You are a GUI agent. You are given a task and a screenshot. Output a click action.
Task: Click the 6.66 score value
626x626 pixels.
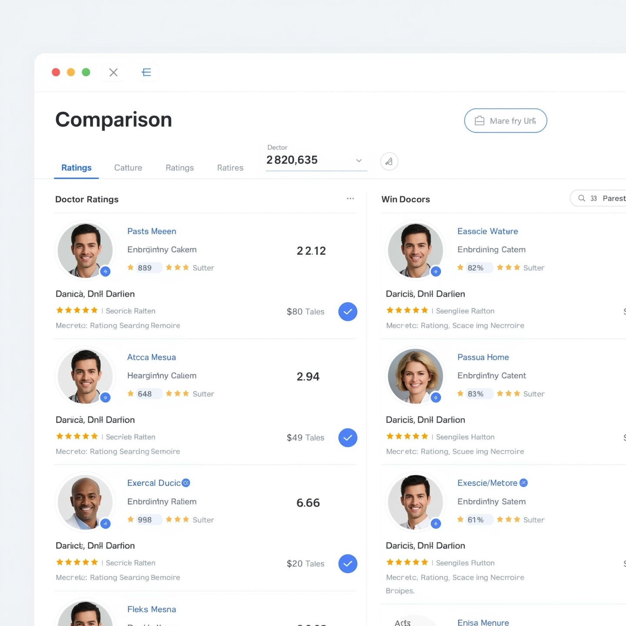click(308, 503)
